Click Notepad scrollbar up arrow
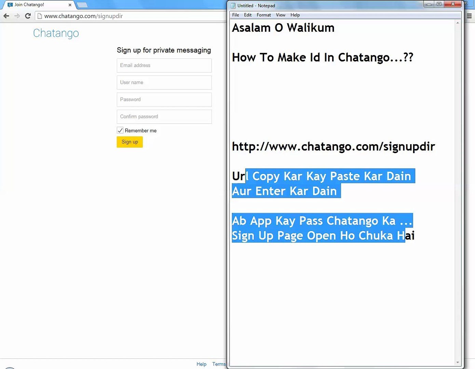Viewport: 475px width, 369px height. pos(458,23)
